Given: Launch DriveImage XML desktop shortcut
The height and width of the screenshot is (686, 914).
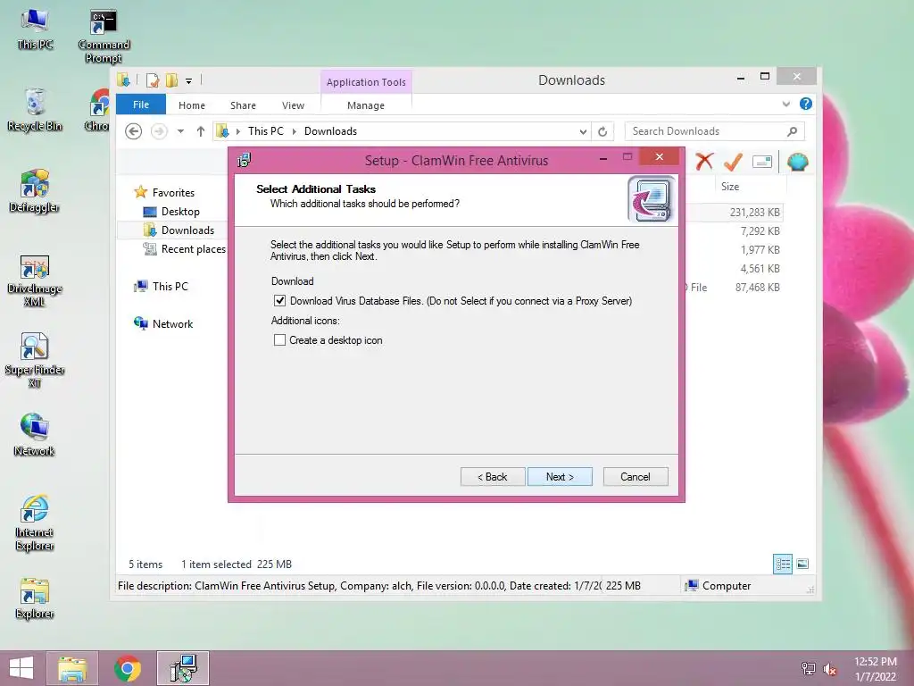Looking at the screenshot, I should click(35, 280).
